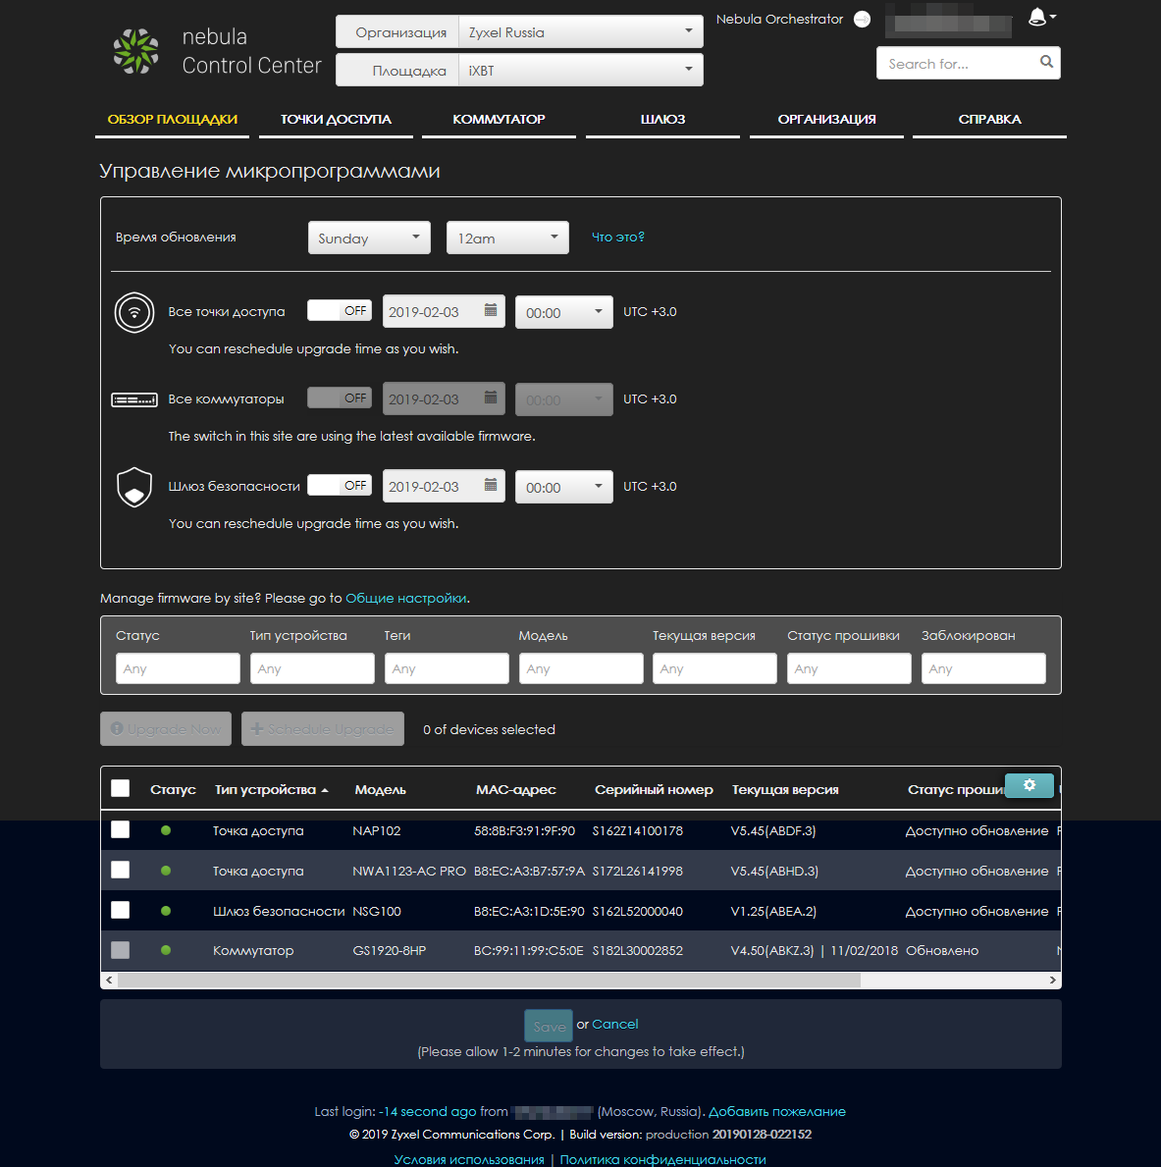
Task: Click the Save button
Action: point(549,1026)
